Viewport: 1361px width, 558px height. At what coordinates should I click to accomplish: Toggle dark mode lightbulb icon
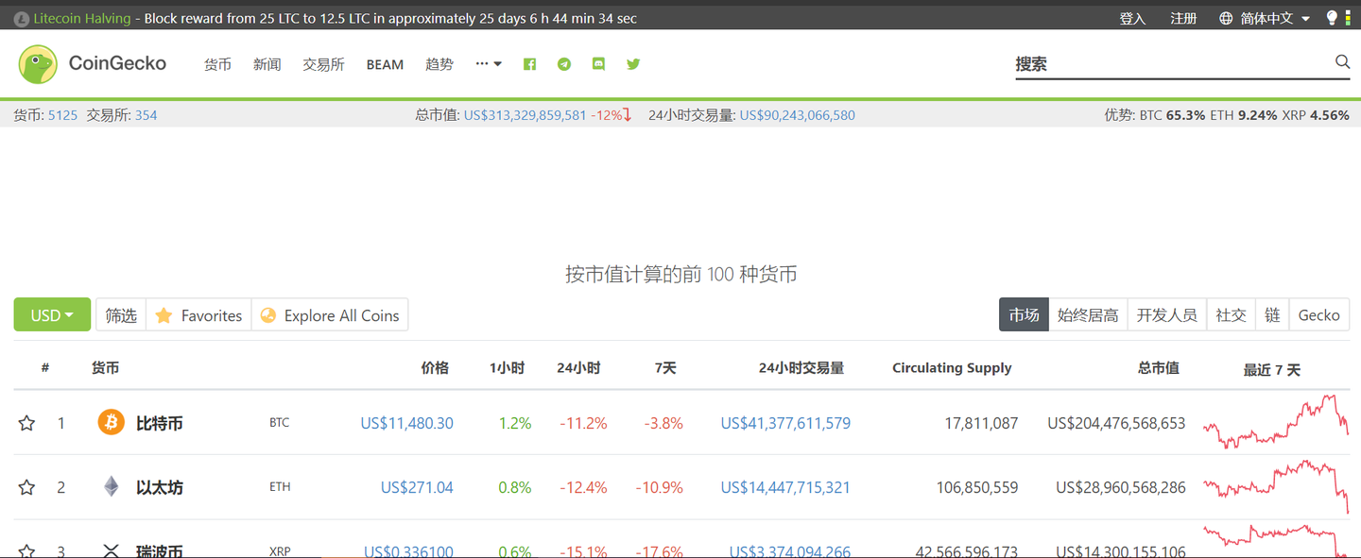(x=1333, y=18)
